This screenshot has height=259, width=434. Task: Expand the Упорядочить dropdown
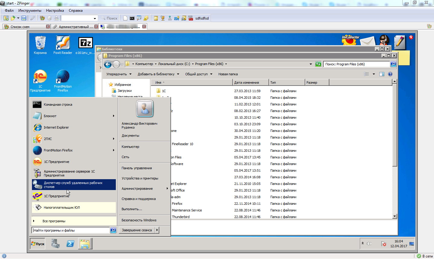coord(119,74)
